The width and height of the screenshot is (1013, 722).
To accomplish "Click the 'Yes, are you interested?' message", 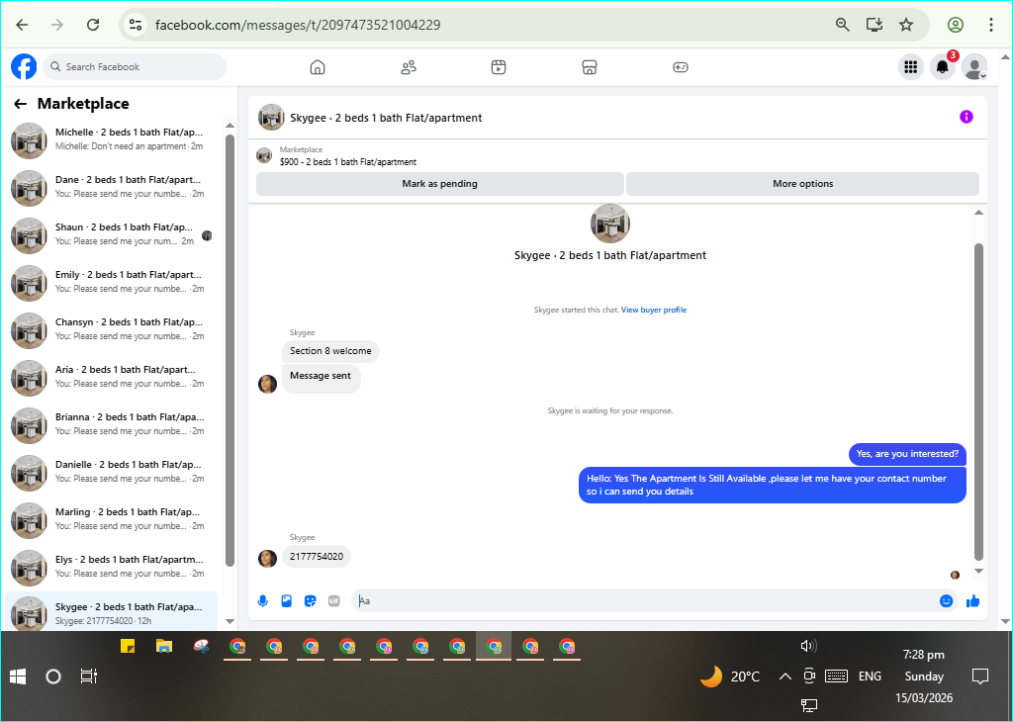I will pyautogui.click(x=907, y=454).
